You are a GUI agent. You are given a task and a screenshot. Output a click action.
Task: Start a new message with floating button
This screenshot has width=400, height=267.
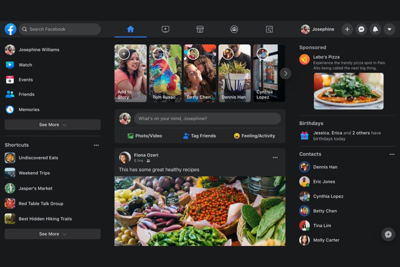(388, 235)
